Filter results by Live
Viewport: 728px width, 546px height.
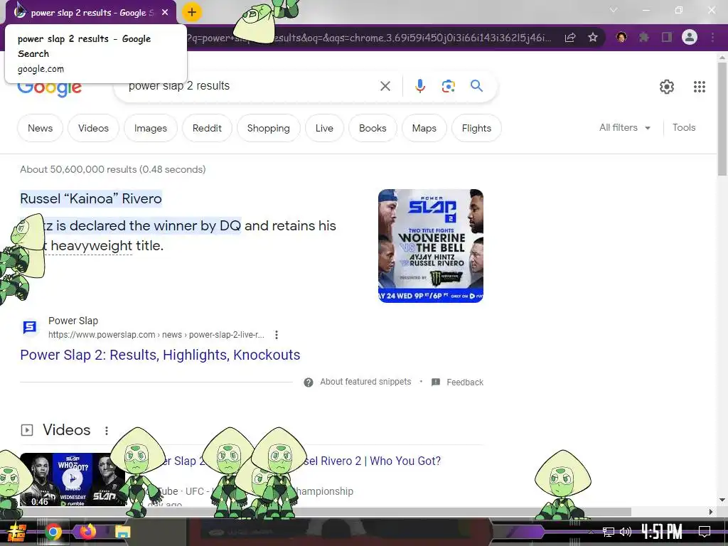tap(324, 128)
